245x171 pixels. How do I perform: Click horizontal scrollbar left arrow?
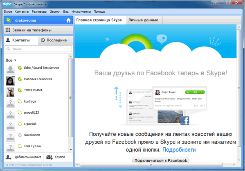click(x=77, y=165)
